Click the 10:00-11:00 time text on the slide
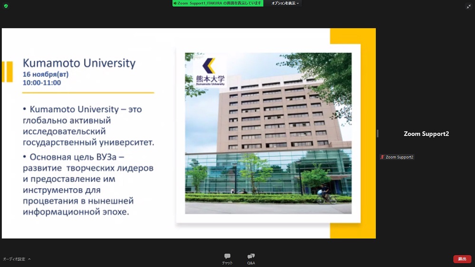The width and height of the screenshot is (475, 267). 42,83
